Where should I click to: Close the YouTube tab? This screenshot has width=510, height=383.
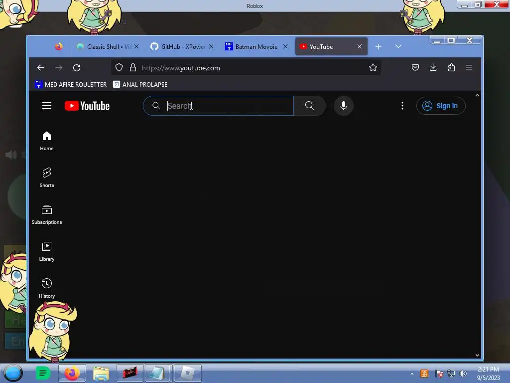click(360, 46)
